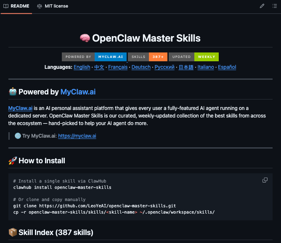
Task: Click the 'cp -r openclaw-master-skills' command line
Action: click(114, 212)
